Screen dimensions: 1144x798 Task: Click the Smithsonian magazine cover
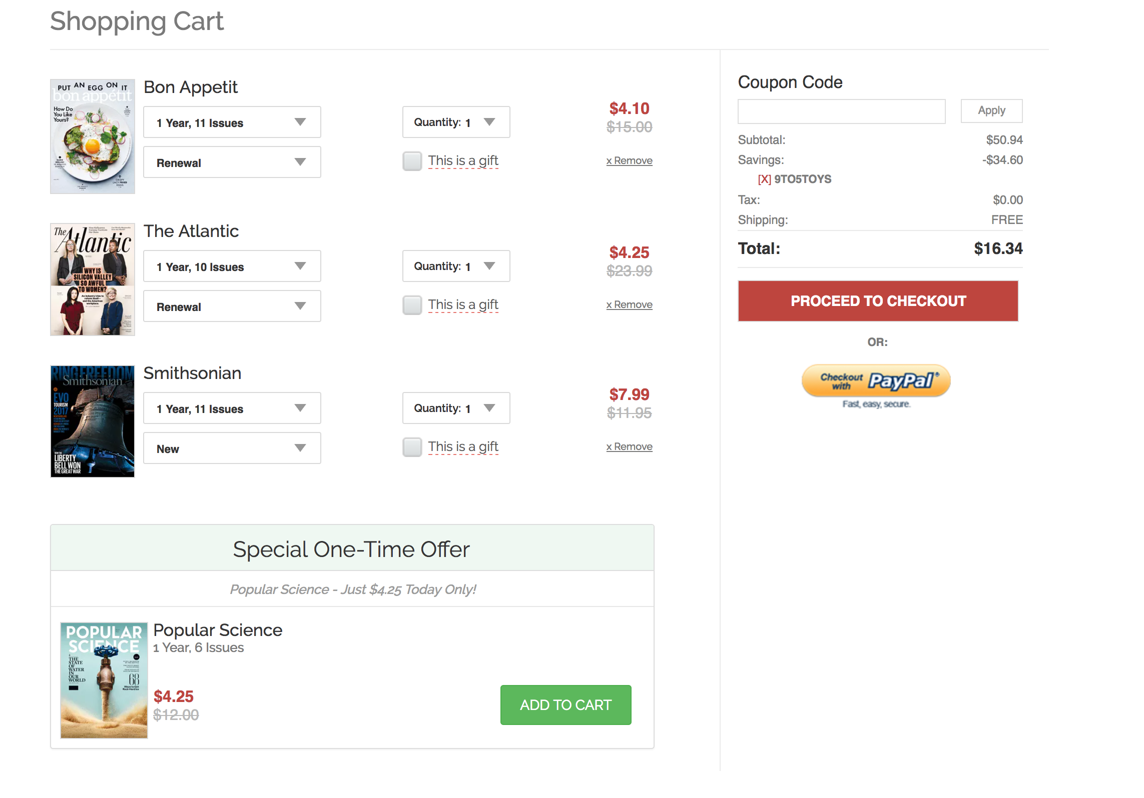(x=93, y=421)
